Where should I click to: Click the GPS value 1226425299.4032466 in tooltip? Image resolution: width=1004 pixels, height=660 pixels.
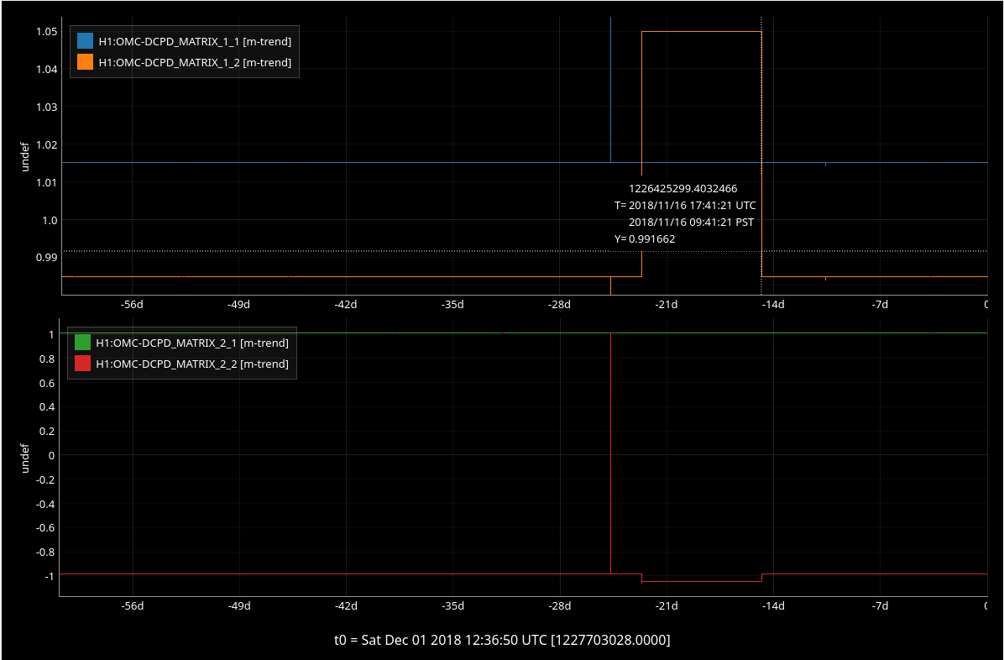(682, 188)
